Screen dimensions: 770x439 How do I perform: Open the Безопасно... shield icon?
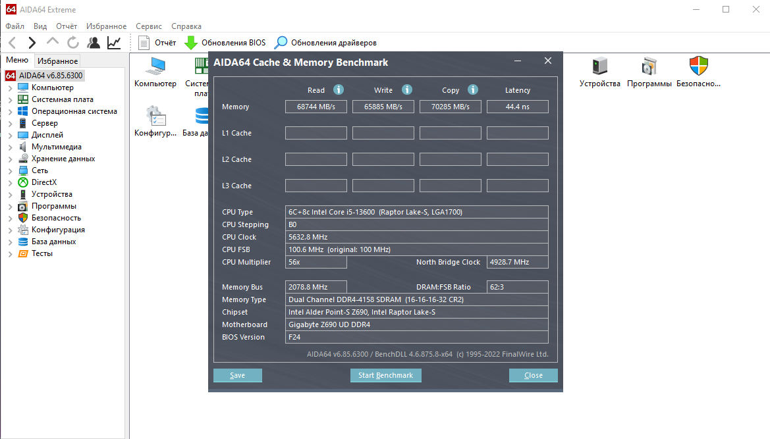[698, 72]
